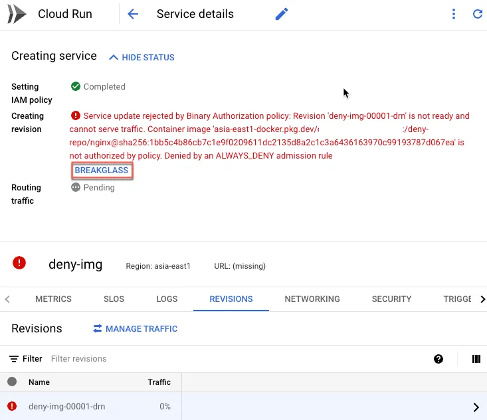
Task: Click the Traffic column header
Action: click(159, 382)
